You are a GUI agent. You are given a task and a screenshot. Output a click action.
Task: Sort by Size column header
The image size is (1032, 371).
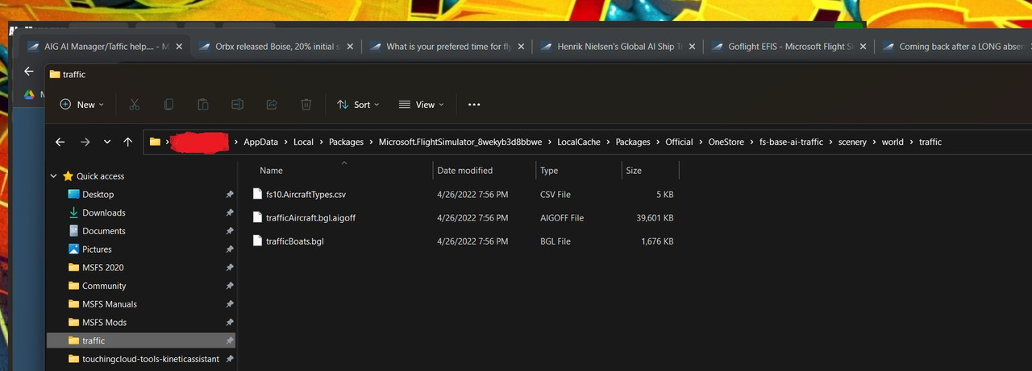[x=634, y=171]
